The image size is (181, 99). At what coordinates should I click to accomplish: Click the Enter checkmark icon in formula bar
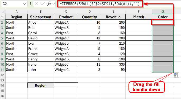tap(42, 4)
